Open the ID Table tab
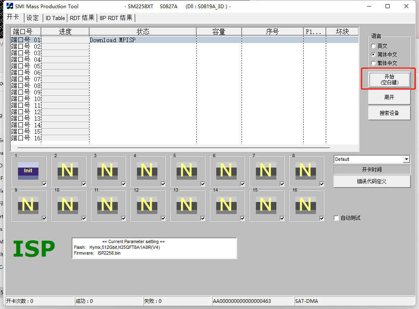The width and height of the screenshot is (419, 309). pos(55,18)
